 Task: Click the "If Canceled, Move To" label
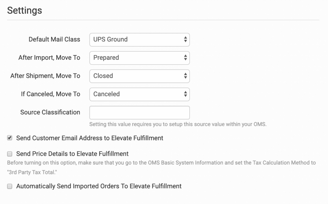click(x=50, y=94)
